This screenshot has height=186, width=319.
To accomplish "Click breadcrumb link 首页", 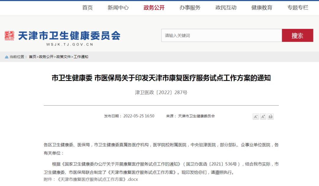I will click(32, 57).
